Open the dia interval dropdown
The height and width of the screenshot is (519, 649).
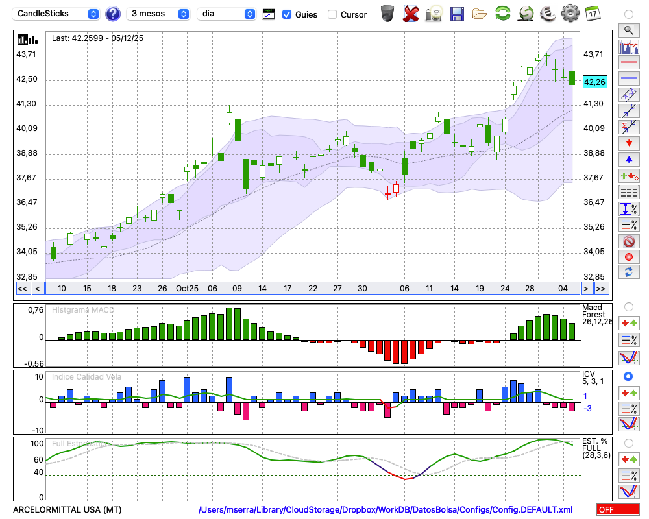226,14
